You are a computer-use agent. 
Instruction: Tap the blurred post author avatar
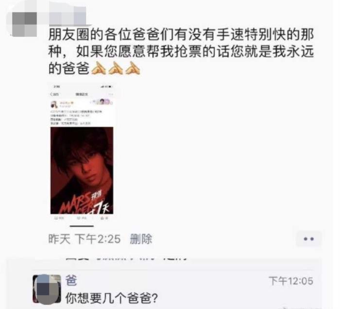(x=24, y=24)
